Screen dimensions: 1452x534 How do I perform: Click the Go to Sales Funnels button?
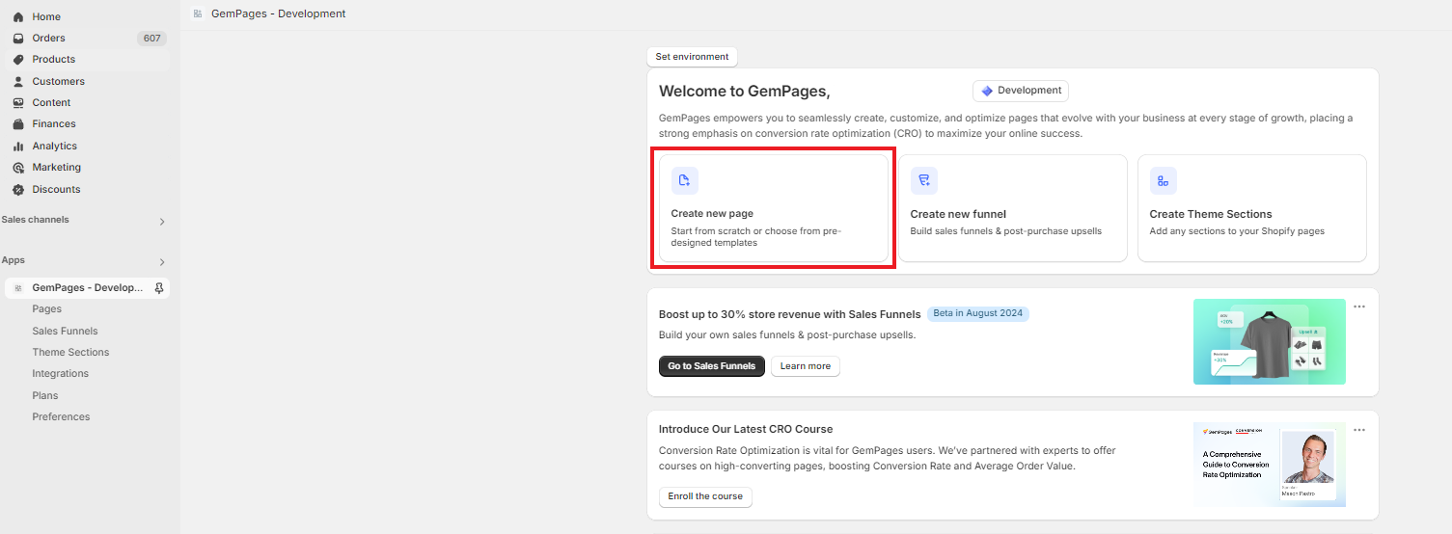point(712,366)
